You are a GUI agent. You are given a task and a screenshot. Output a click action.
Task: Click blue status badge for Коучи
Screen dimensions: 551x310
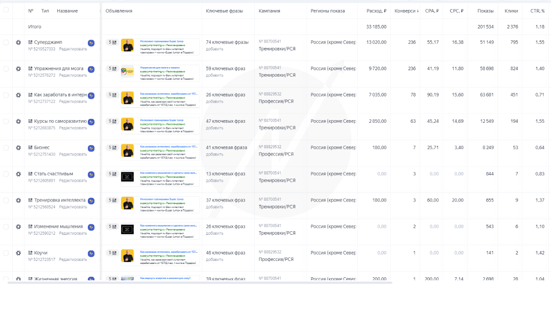(x=91, y=253)
